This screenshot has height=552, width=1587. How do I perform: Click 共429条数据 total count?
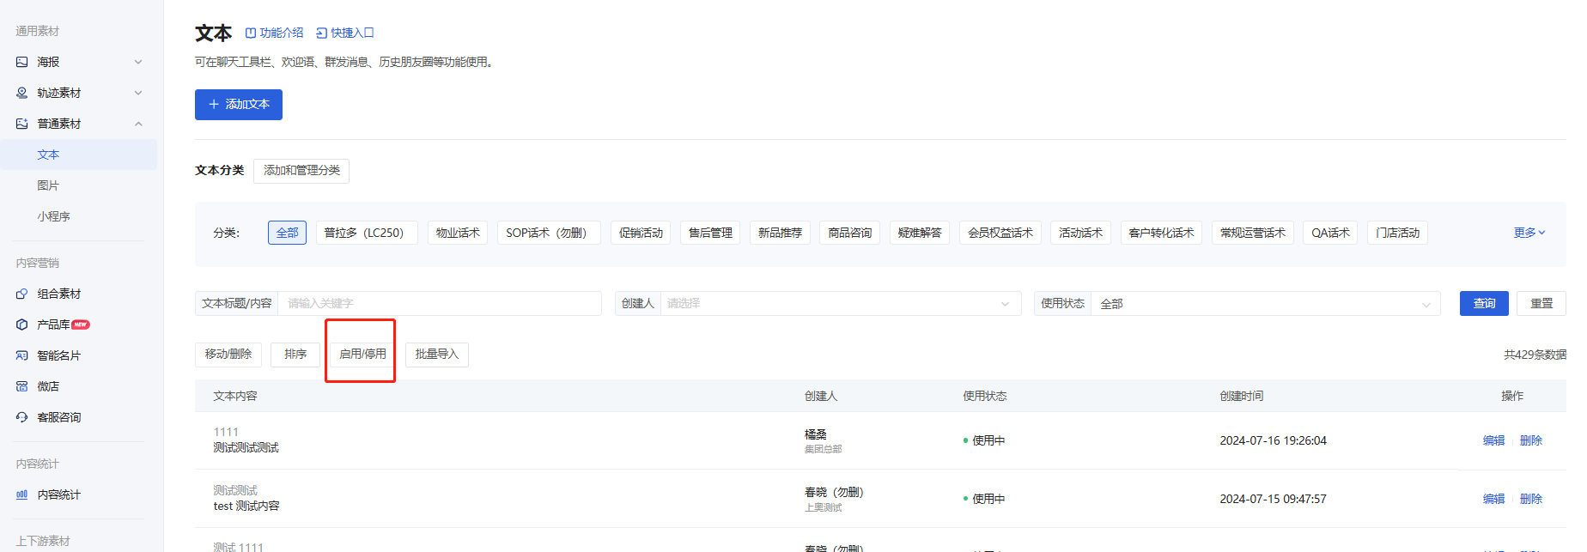coord(1535,355)
